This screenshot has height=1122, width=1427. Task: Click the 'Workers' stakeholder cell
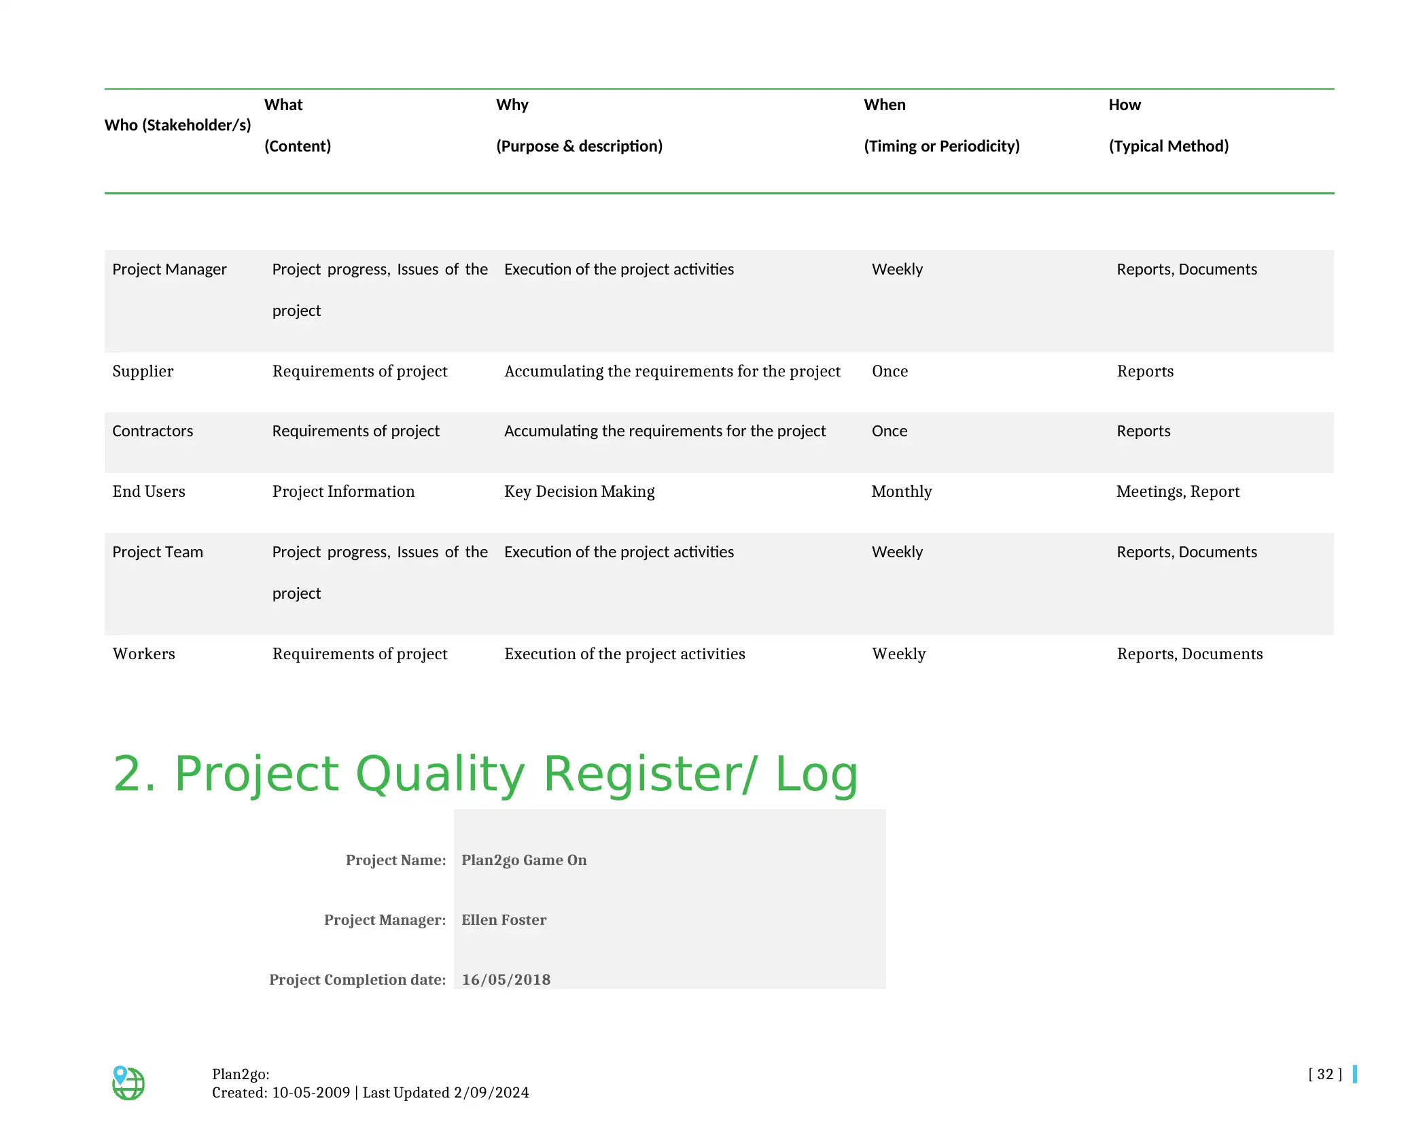pos(143,654)
